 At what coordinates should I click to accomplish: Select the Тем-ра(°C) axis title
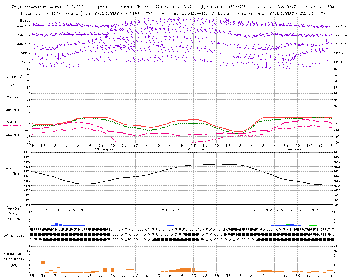tap(13, 77)
